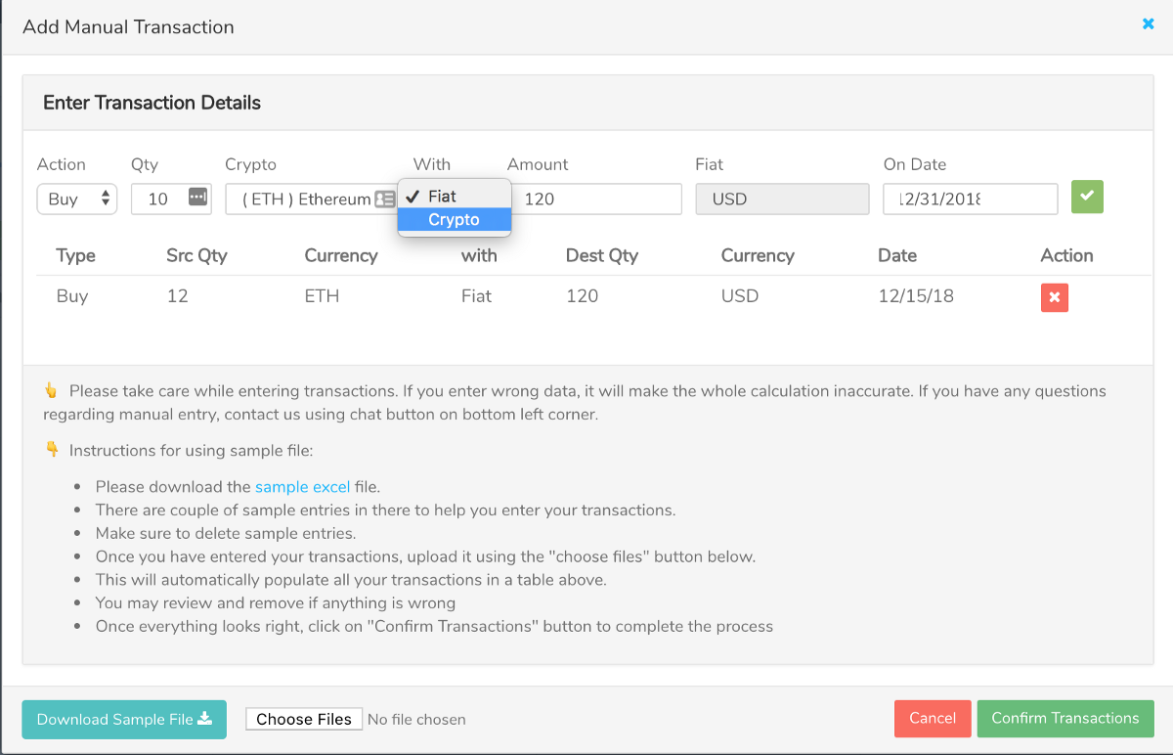
Task: Click the Confirm Transactions button
Action: (1064, 719)
